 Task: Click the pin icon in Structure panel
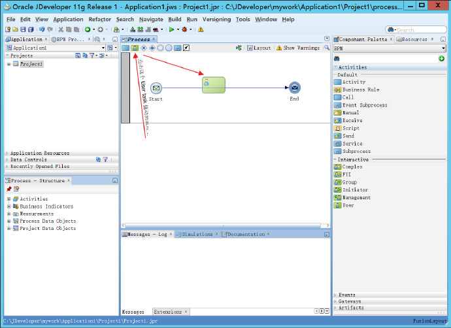point(9,189)
